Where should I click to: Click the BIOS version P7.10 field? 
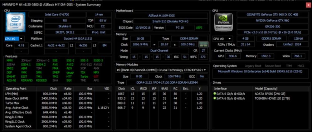[180, 28]
